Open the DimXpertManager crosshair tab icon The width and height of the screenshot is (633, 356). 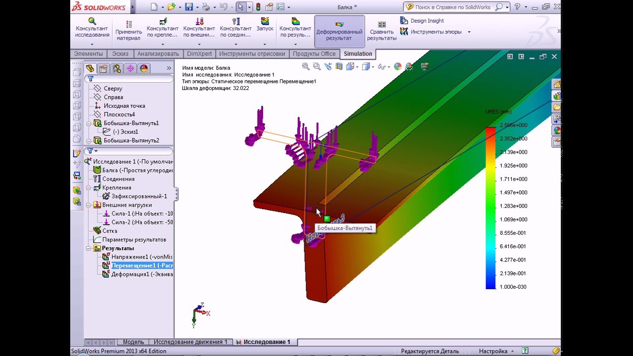(x=130, y=68)
